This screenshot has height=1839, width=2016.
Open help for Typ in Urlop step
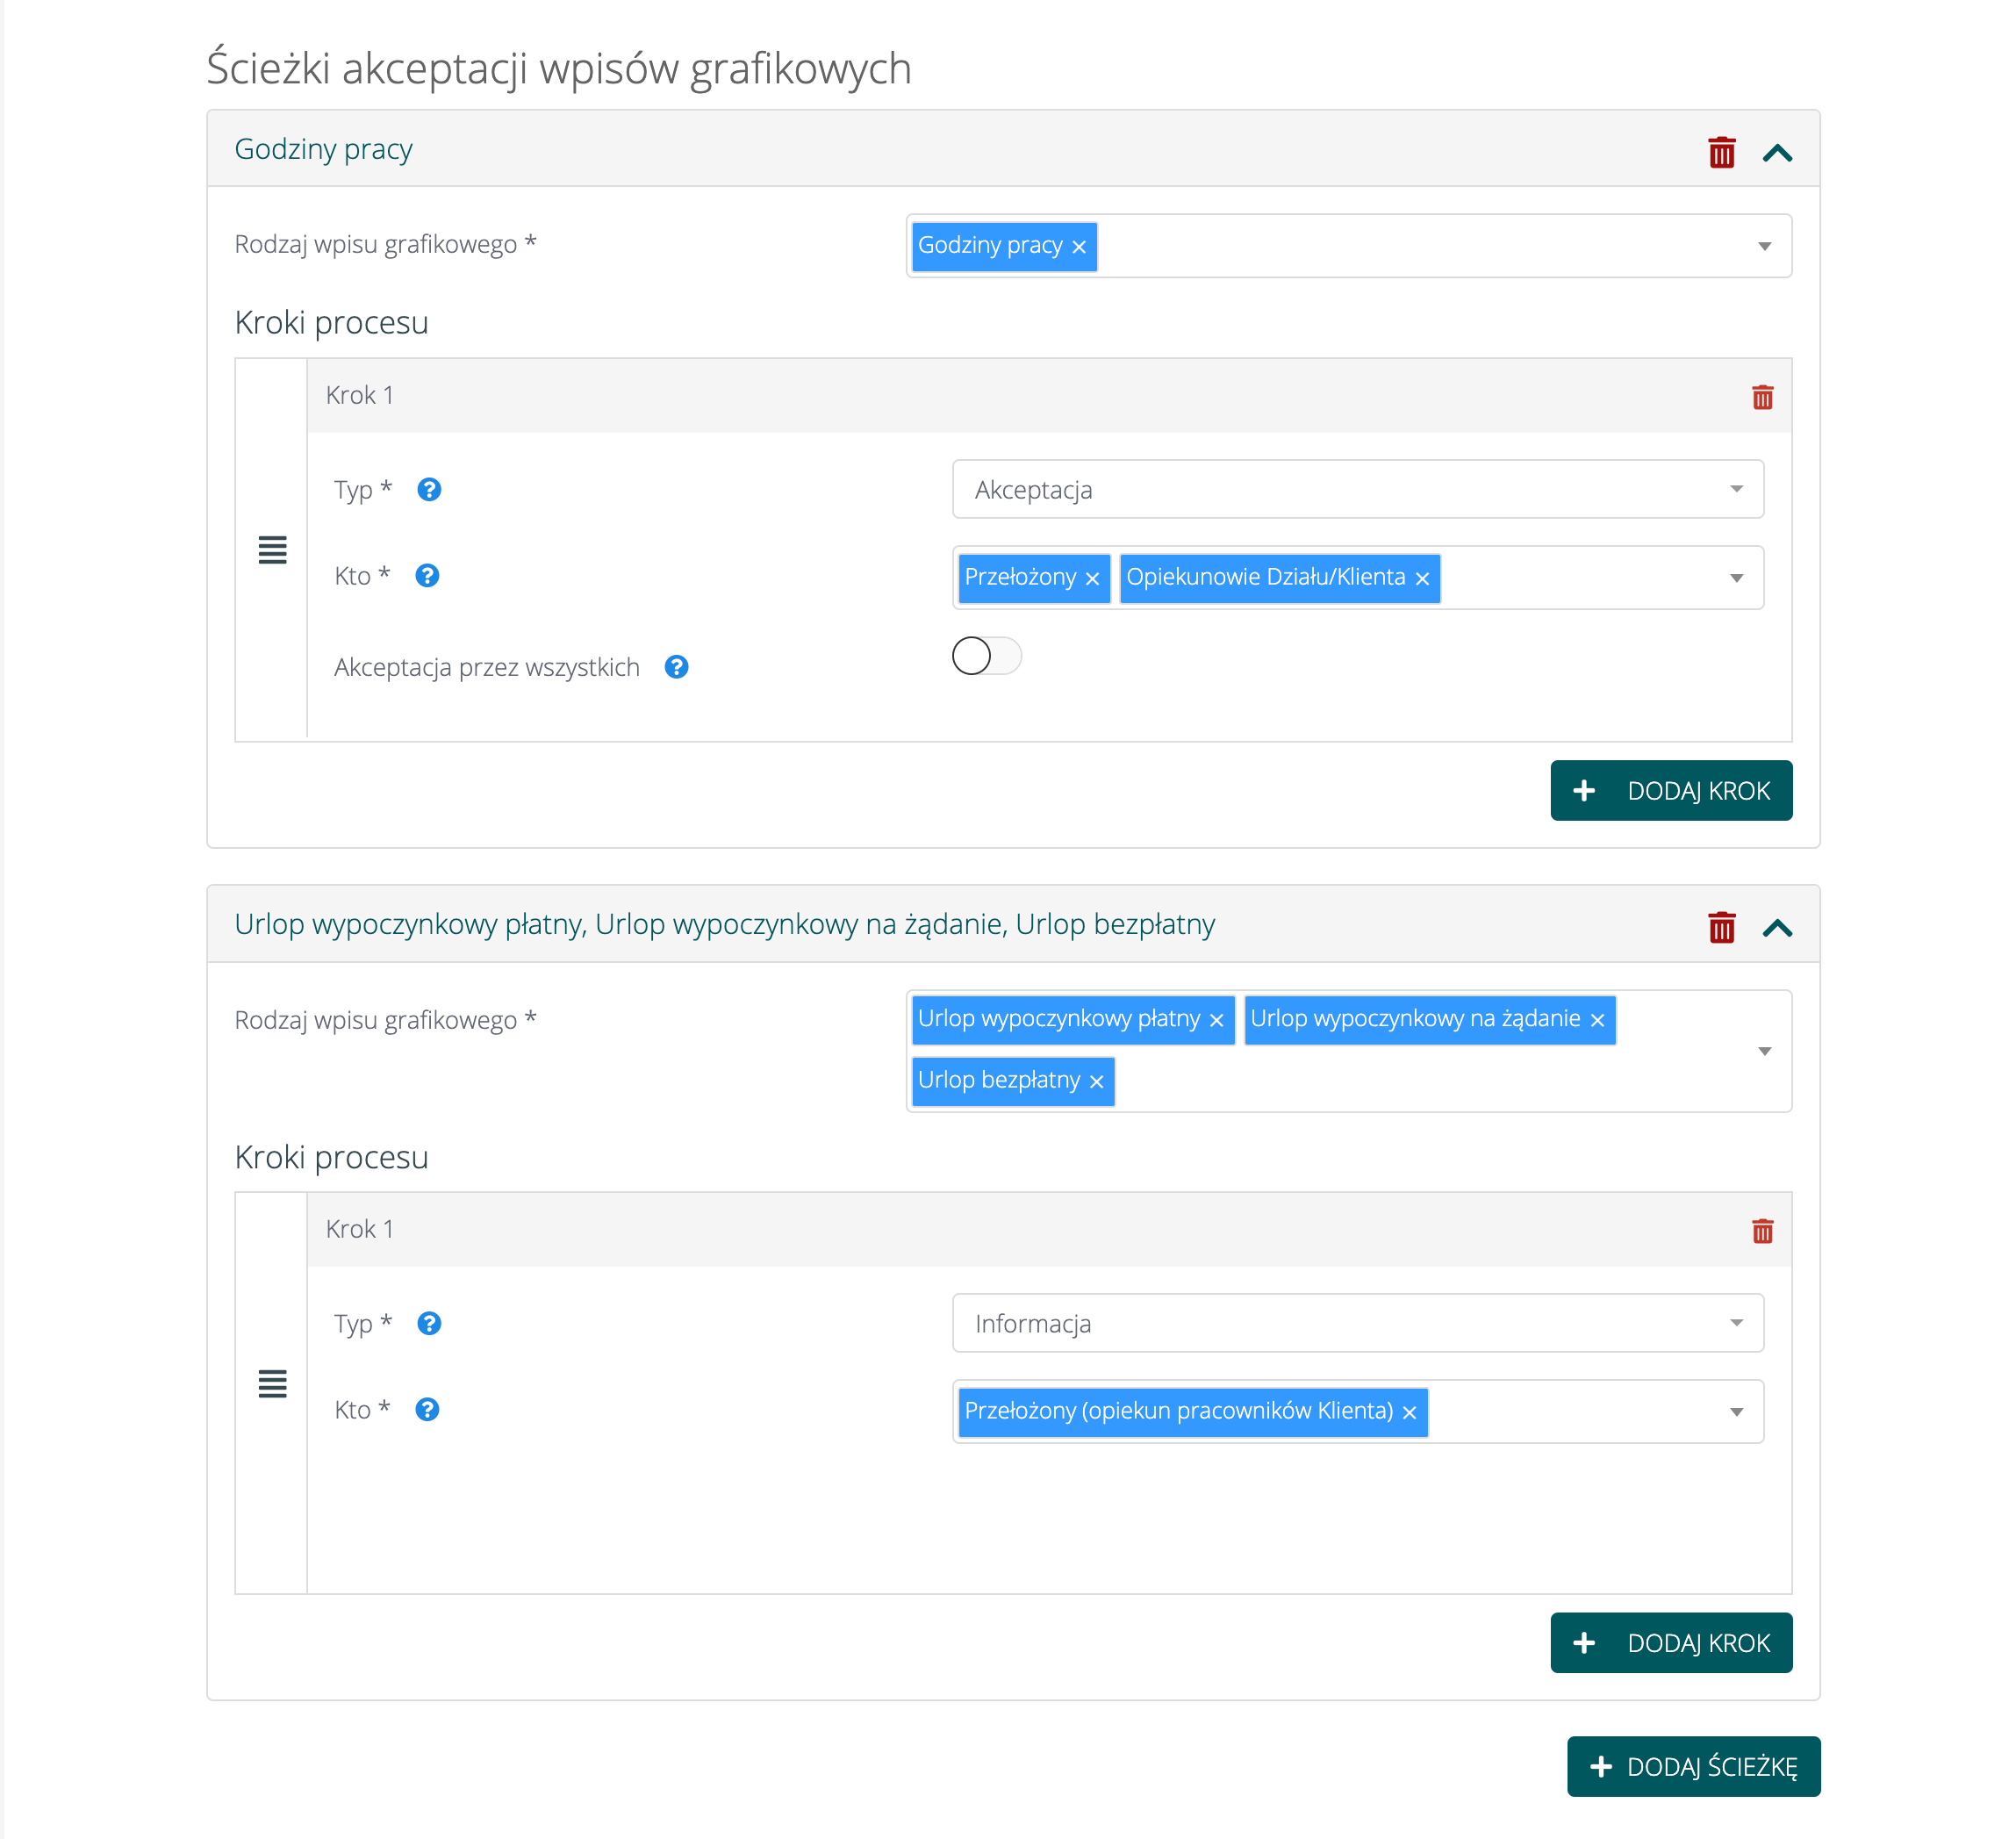tap(429, 1324)
